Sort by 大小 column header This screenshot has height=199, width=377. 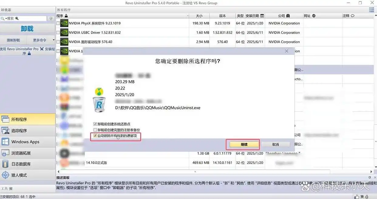point(199,16)
